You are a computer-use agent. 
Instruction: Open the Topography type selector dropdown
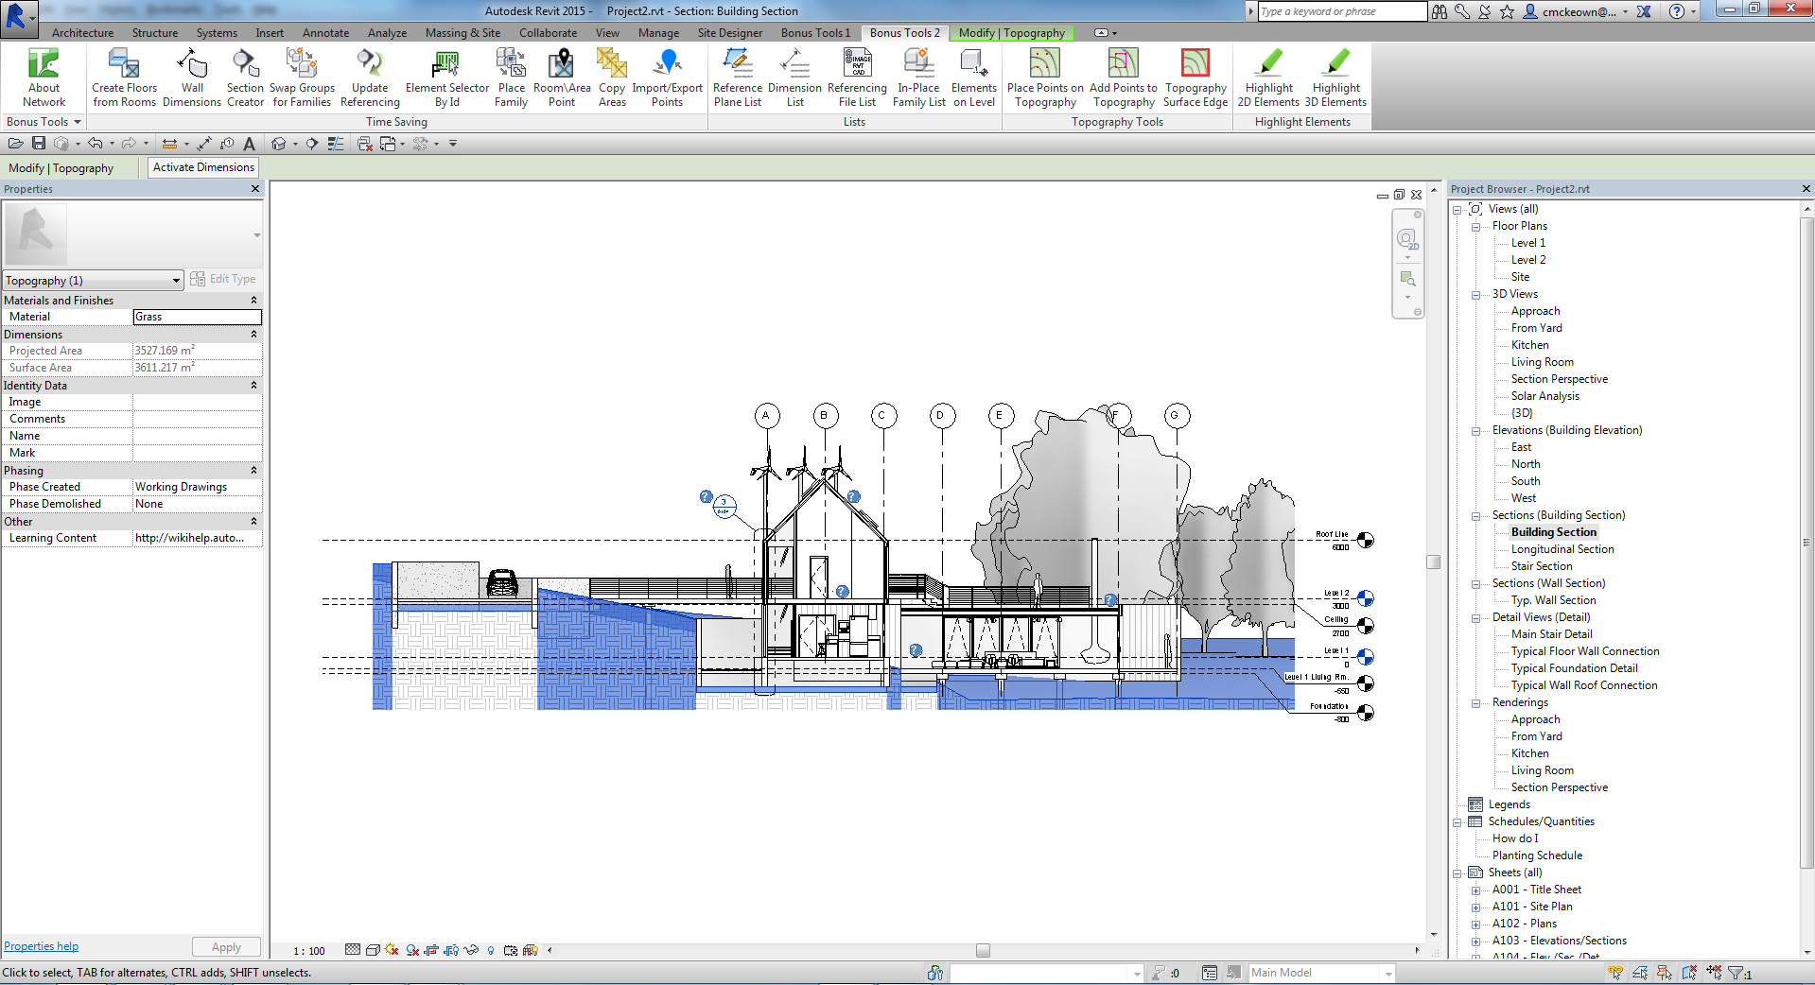coord(174,280)
